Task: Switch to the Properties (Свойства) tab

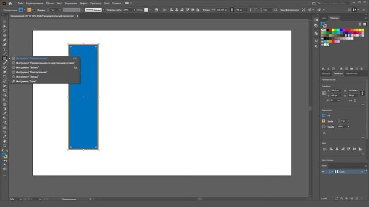Action: pyautogui.click(x=338, y=74)
